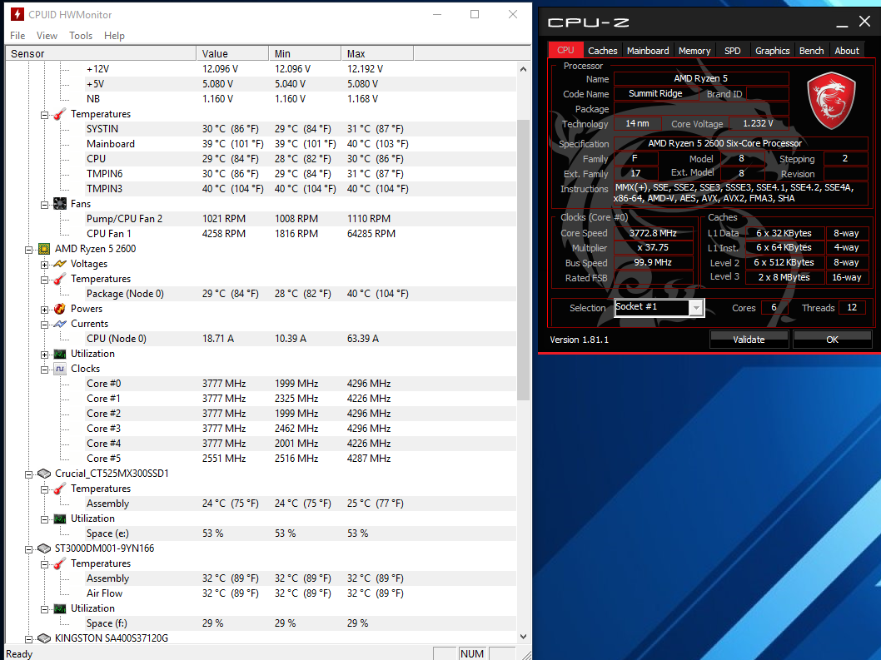The width and height of the screenshot is (881, 660).
Task: Click the HWMonitor vertical scrollbar thumb
Action: point(523,260)
